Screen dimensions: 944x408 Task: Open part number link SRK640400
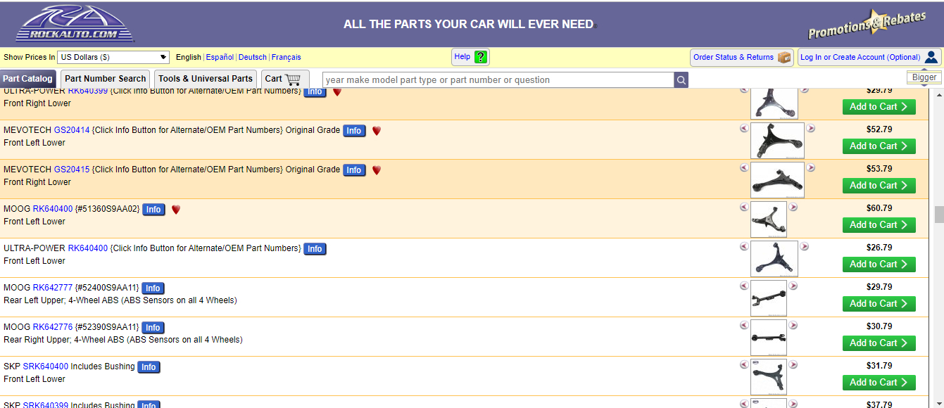pyautogui.click(x=46, y=366)
